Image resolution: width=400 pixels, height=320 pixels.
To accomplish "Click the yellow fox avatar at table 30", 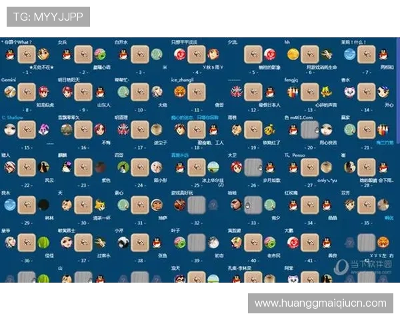I will [x=100, y=205].
